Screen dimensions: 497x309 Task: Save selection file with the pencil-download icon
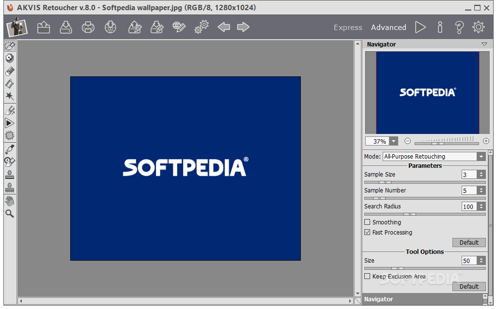coord(157,27)
